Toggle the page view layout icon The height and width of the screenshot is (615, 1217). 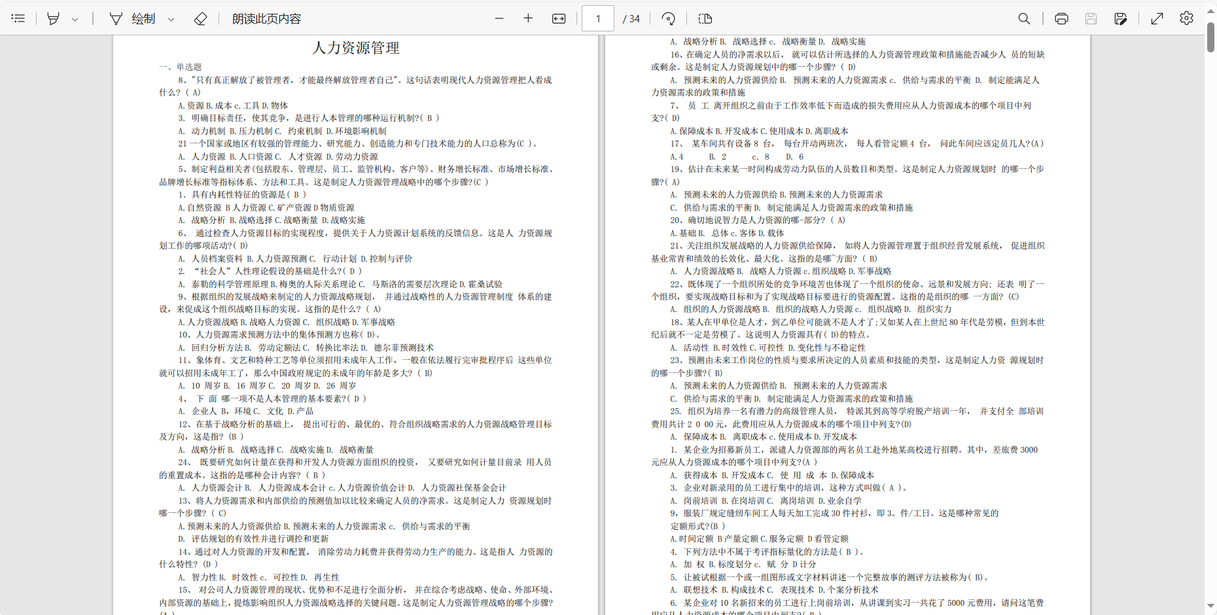tap(705, 18)
